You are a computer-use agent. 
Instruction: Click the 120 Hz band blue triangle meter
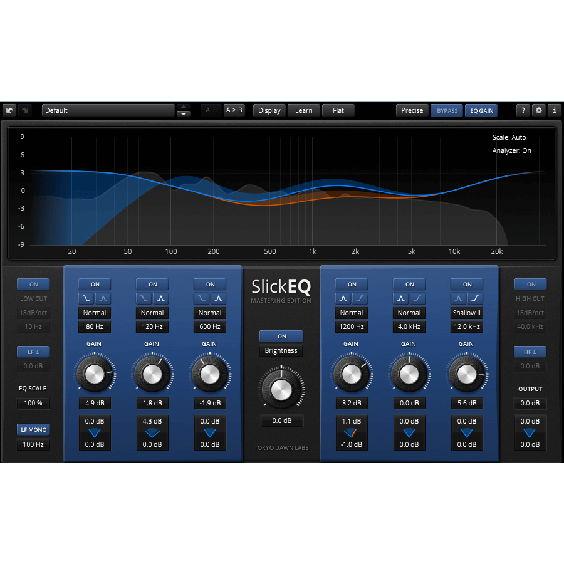[152, 432]
